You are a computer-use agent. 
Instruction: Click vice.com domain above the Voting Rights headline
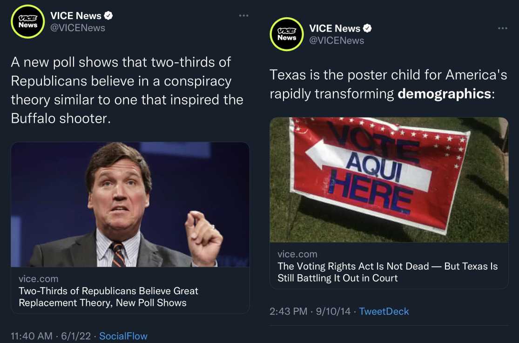pyautogui.click(x=297, y=254)
